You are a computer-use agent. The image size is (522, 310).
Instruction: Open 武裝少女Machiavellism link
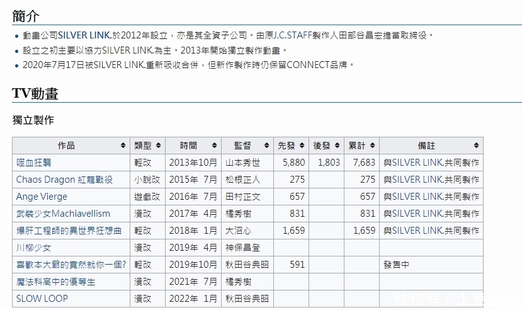(x=63, y=214)
